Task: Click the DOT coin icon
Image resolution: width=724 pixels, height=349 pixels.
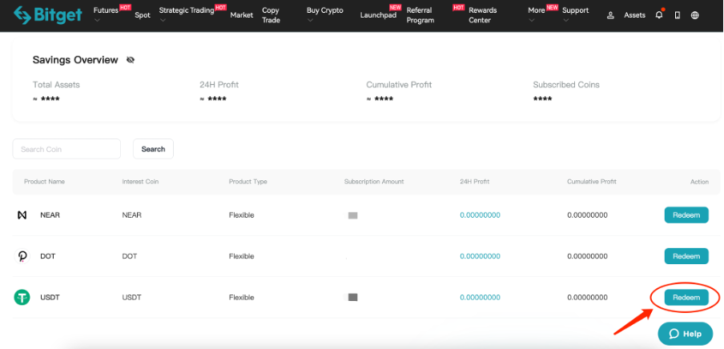Action: pos(22,256)
